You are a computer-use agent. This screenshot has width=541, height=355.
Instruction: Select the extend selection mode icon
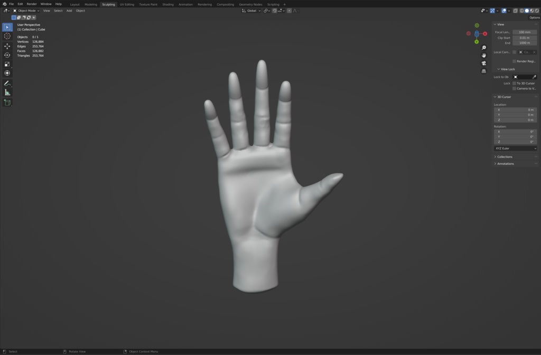click(x=18, y=17)
